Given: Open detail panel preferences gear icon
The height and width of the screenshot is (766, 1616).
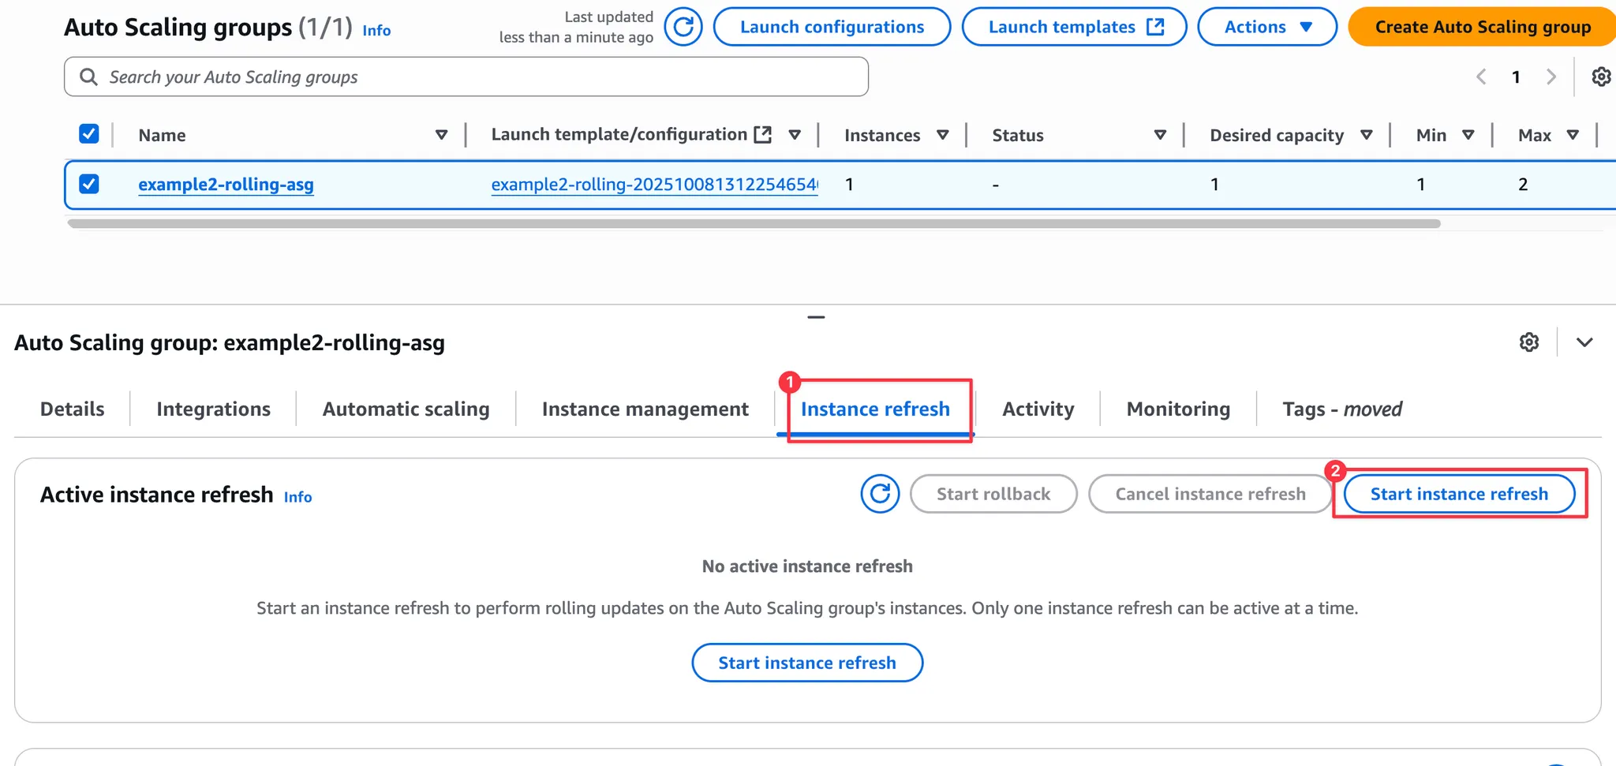Looking at the screenshot, I should pos(1529,342).
